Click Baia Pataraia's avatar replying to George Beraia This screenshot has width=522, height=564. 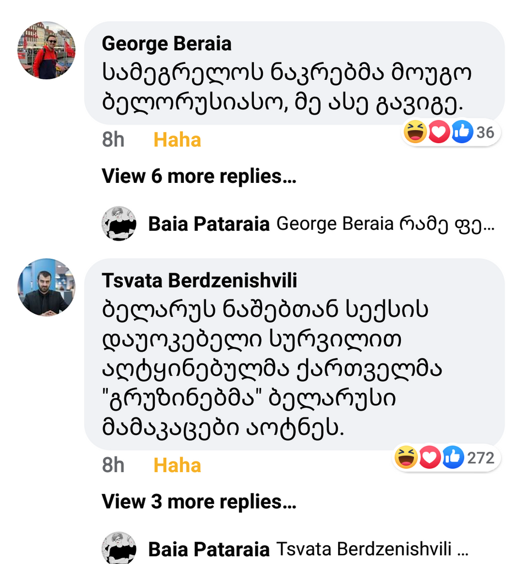click(119, 224)
